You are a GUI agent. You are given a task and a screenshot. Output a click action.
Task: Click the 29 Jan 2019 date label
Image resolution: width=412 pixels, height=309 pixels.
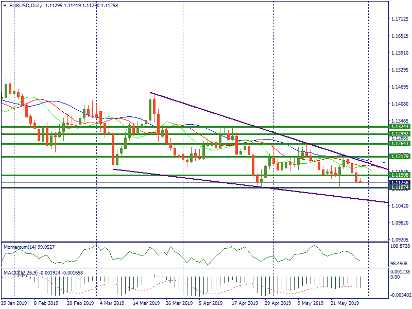pos(14,303)
